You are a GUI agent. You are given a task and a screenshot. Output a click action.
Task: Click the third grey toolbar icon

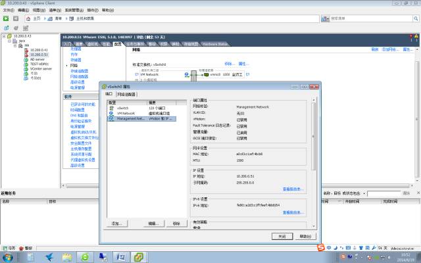tap(26, 28)
